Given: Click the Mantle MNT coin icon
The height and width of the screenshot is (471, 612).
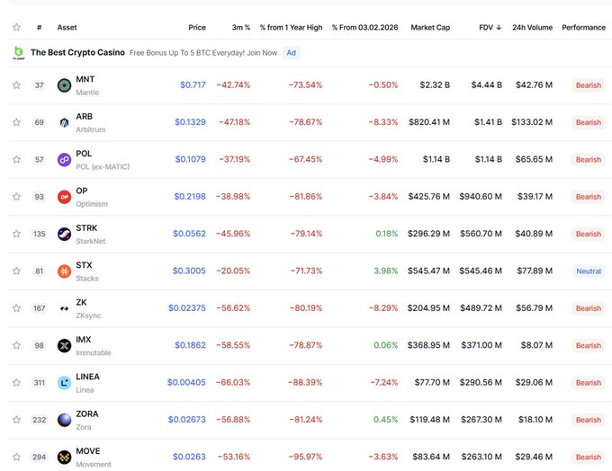Looking at the screenshot, I should (x=64, y=85).
